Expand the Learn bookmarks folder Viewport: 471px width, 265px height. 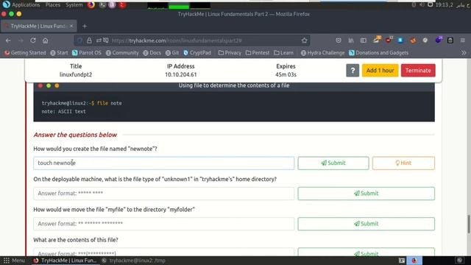point(283,53)
